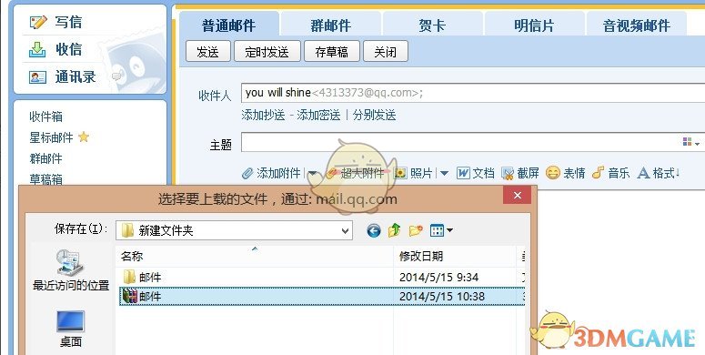Save the mail with 存草稿
The image size is (705, 355).
tap(332, 52)
